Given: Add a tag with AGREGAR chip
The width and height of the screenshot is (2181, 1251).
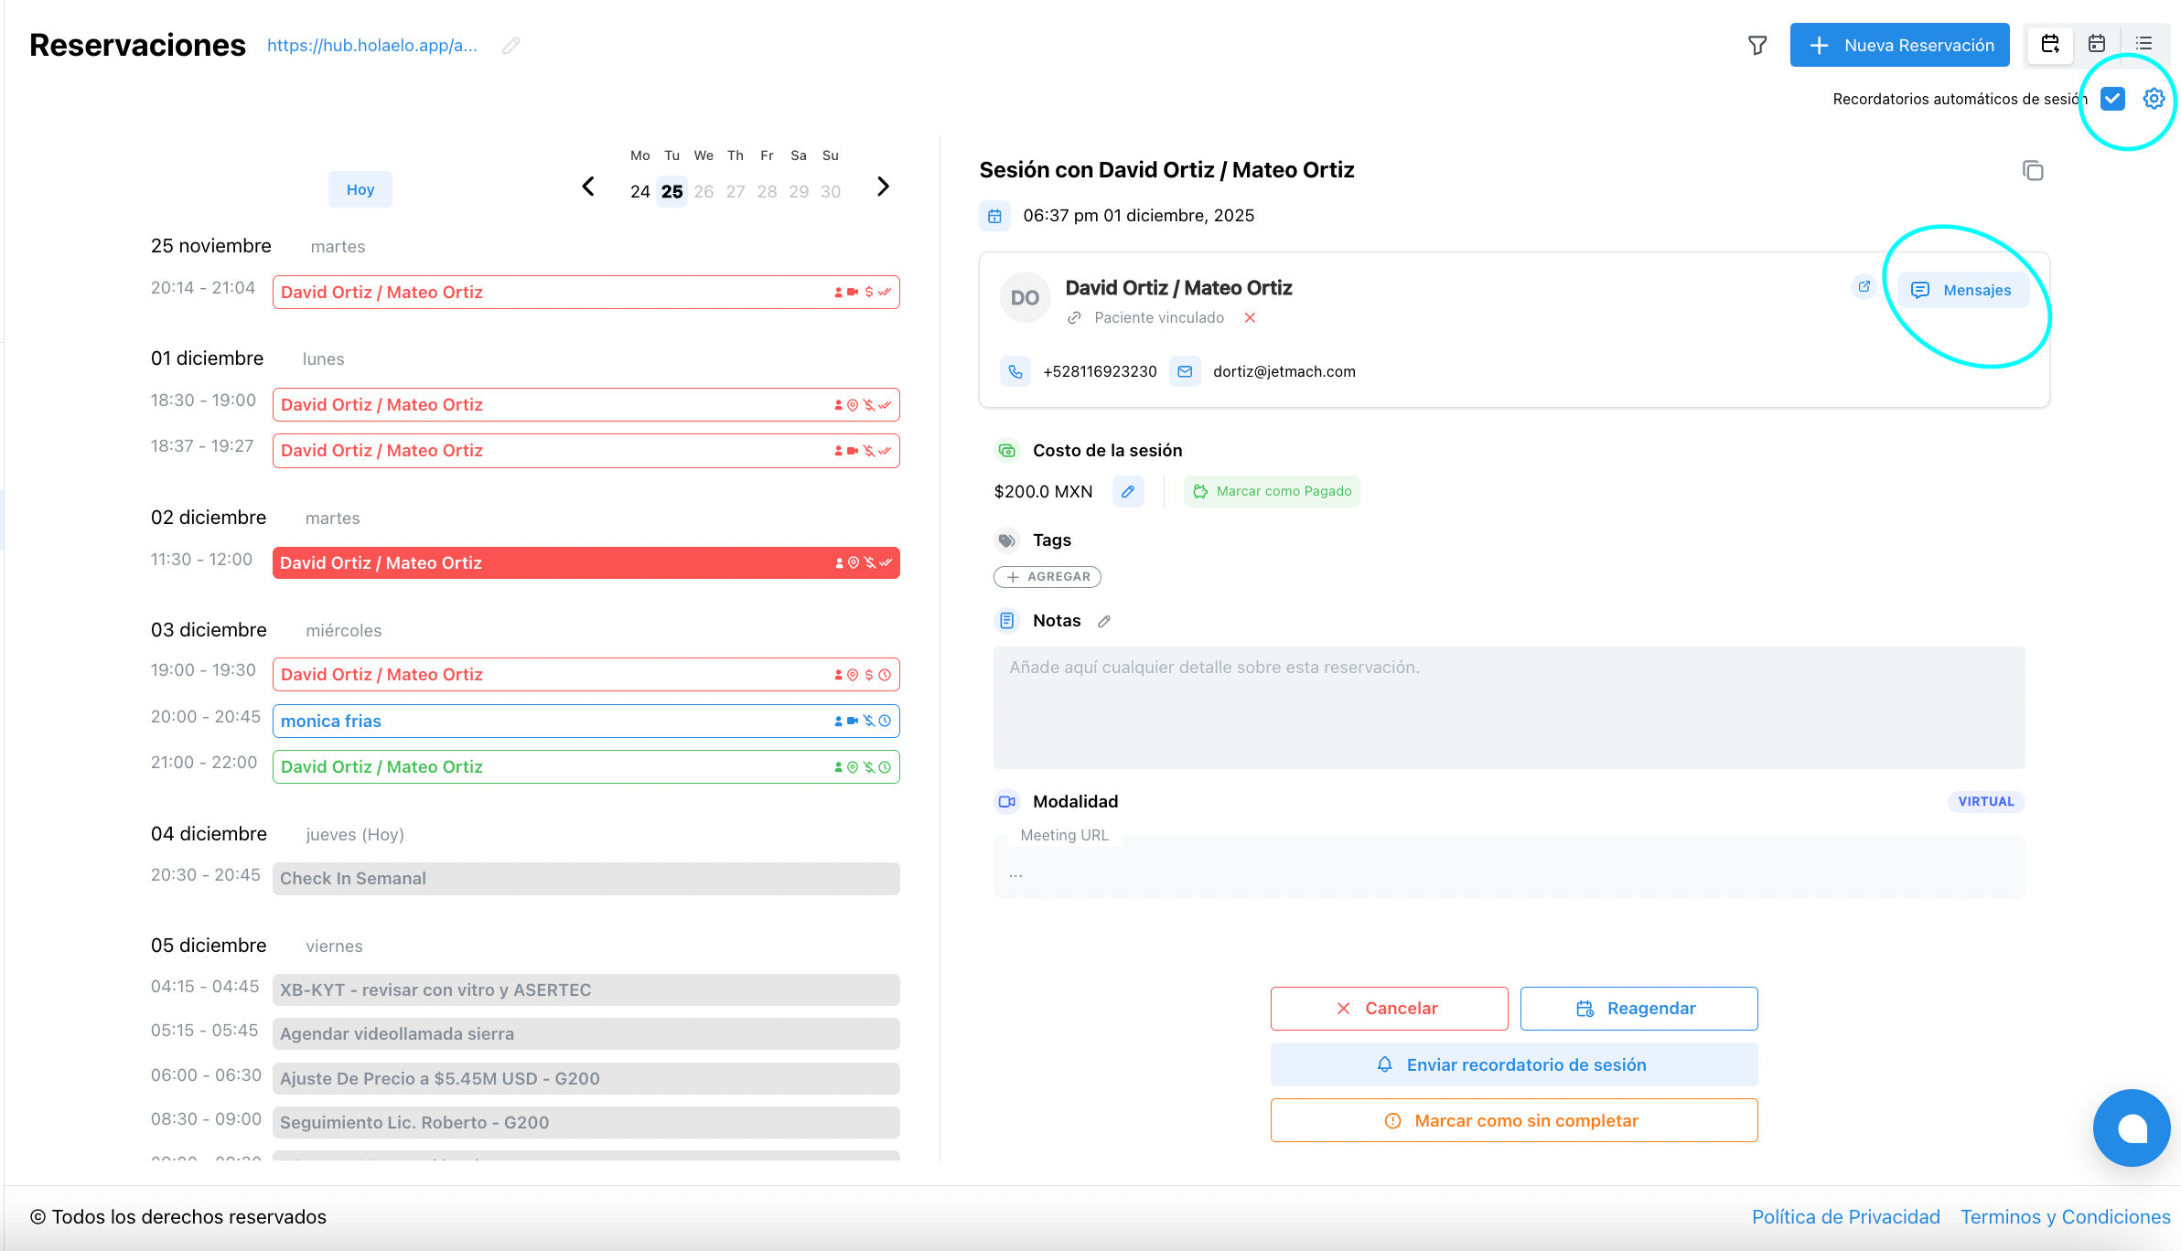Looking at the screenshot, I should [1048, 577].
